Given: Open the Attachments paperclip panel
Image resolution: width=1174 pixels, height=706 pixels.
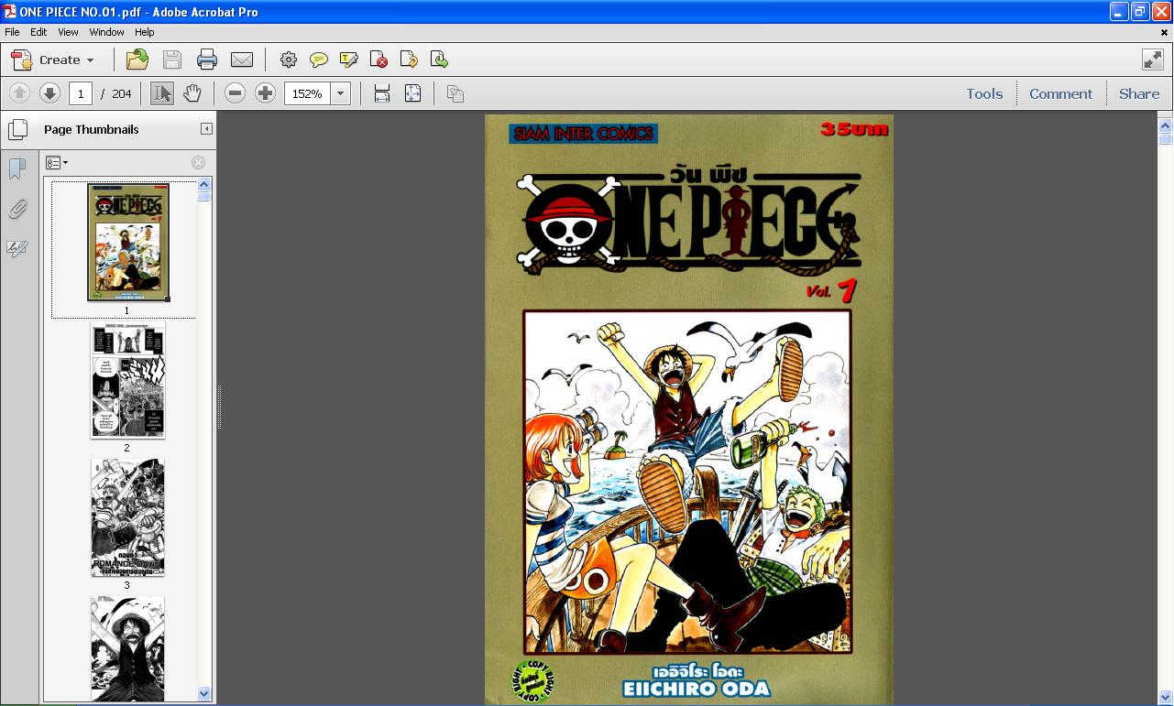Looking at the screenshot, I should click(17, 210).
